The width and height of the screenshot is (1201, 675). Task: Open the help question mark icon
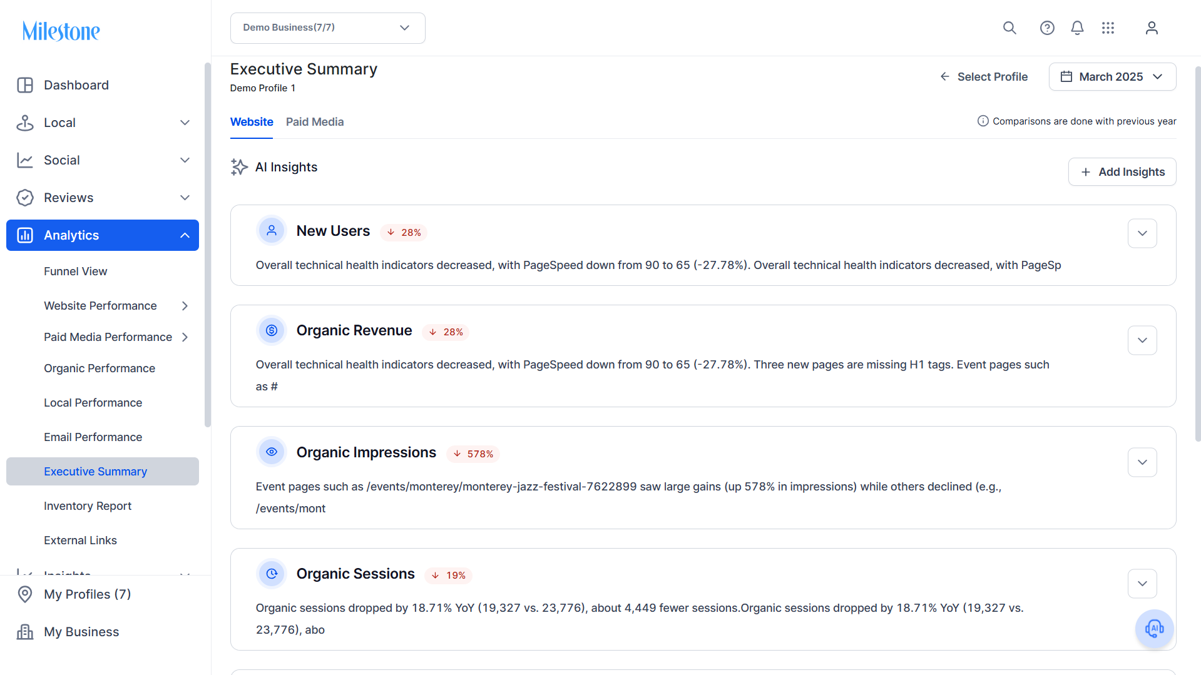click(x=1047, y=28)
